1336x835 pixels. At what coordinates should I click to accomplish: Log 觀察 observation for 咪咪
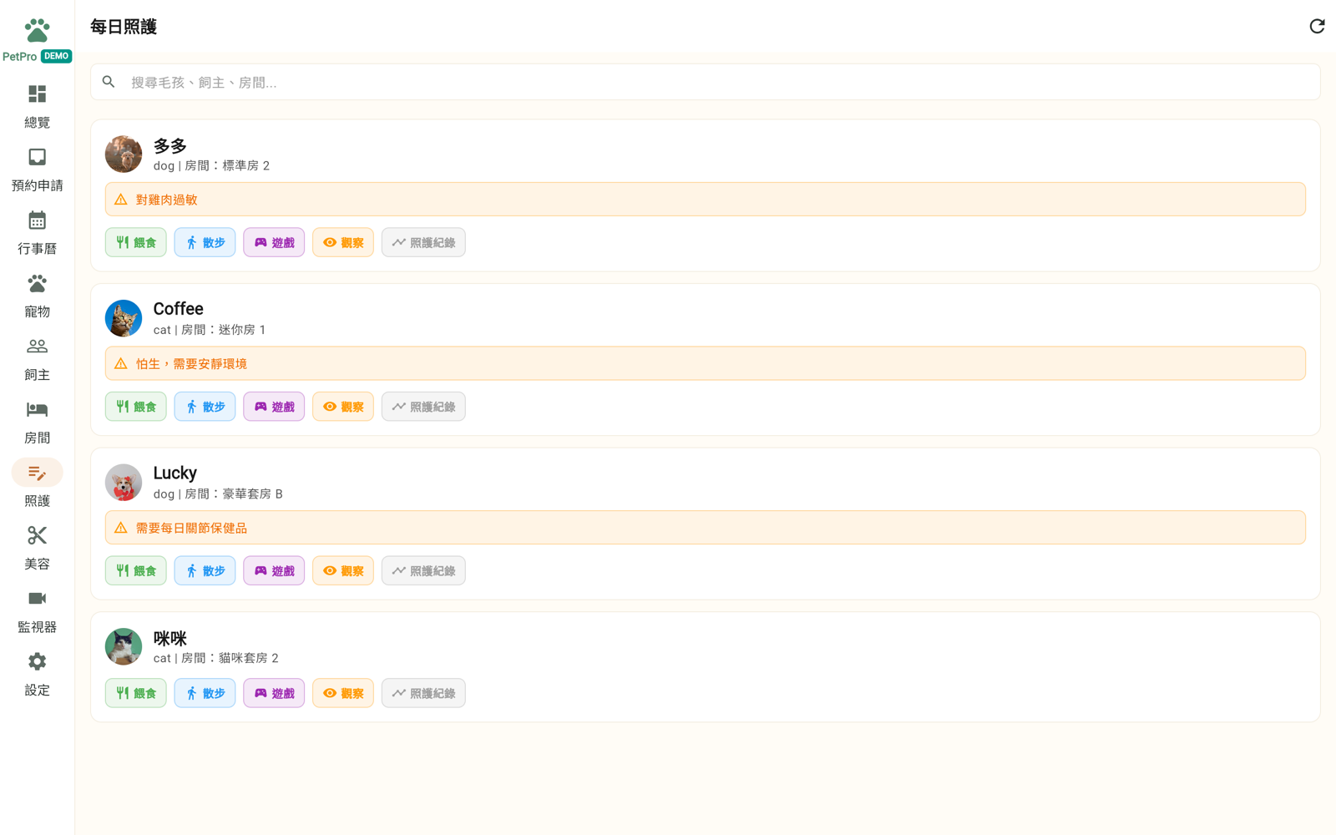pyautogui.click(x=343, y=693)
